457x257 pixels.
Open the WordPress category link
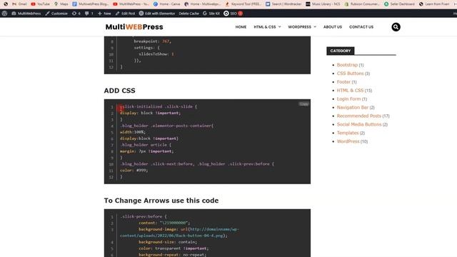(348, 141)
